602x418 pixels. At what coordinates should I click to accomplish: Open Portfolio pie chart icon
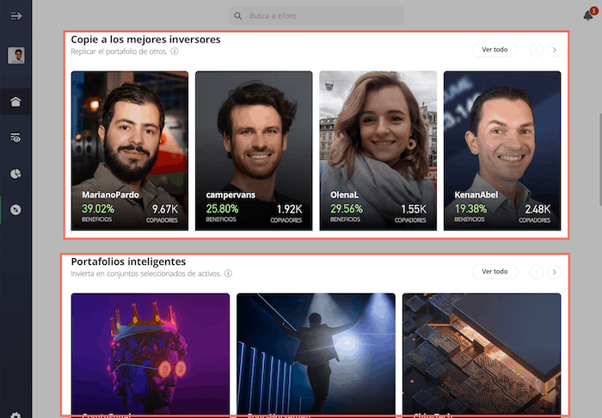(x=15, y=174)
